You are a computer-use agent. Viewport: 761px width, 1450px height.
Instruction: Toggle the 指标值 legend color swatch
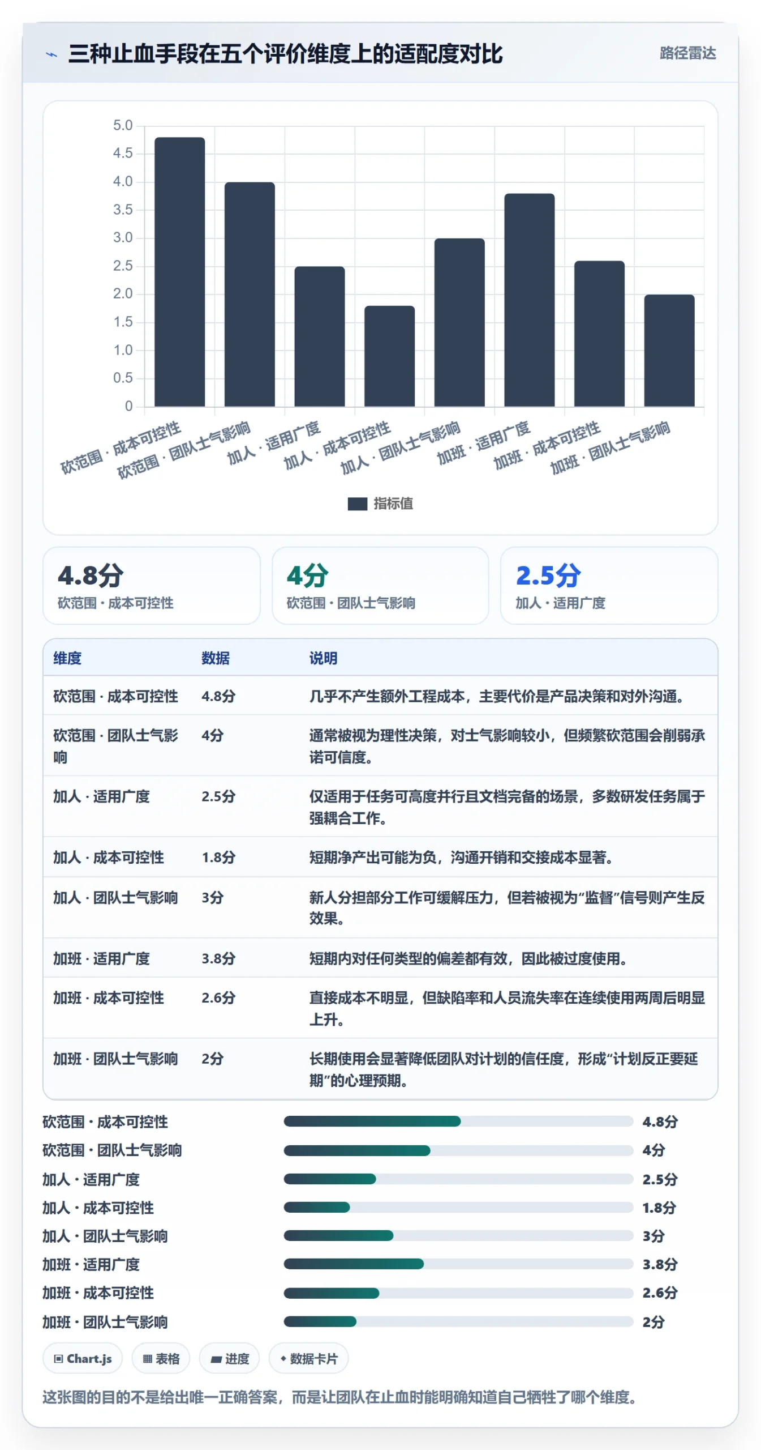click(x=357, y=504)
